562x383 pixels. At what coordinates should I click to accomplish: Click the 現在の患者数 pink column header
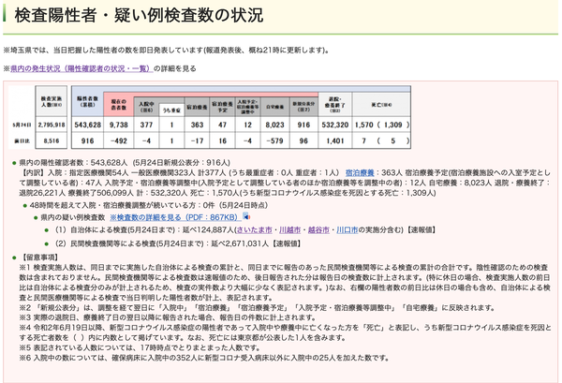point(119,105)
